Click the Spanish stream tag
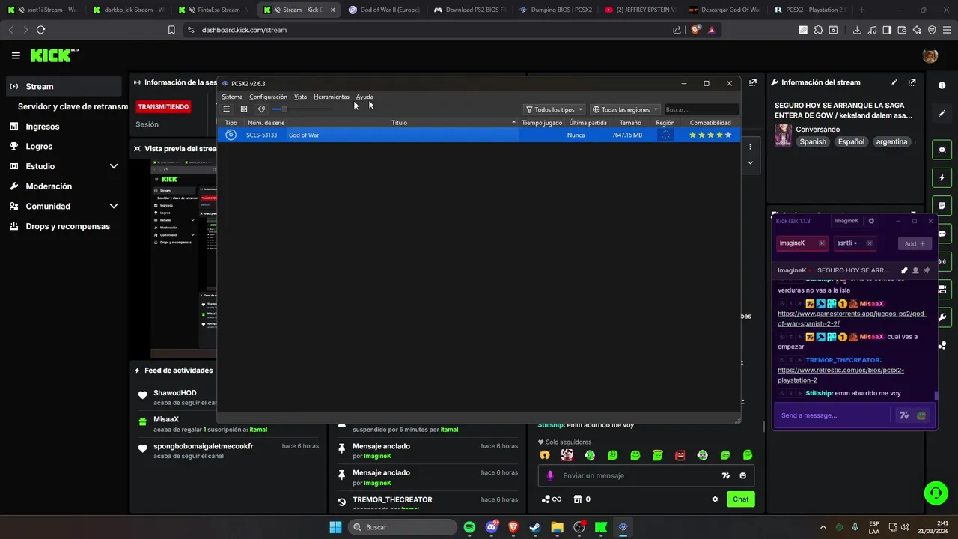 813,141
